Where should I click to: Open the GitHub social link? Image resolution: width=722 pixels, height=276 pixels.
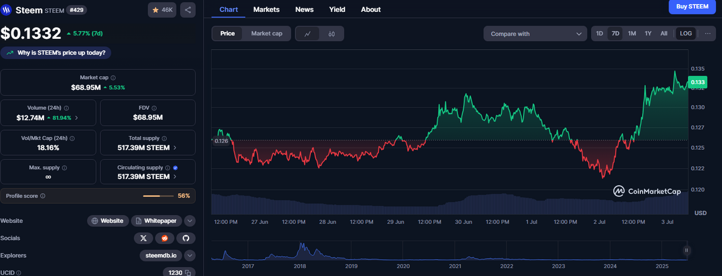click(x=186, y=238)
